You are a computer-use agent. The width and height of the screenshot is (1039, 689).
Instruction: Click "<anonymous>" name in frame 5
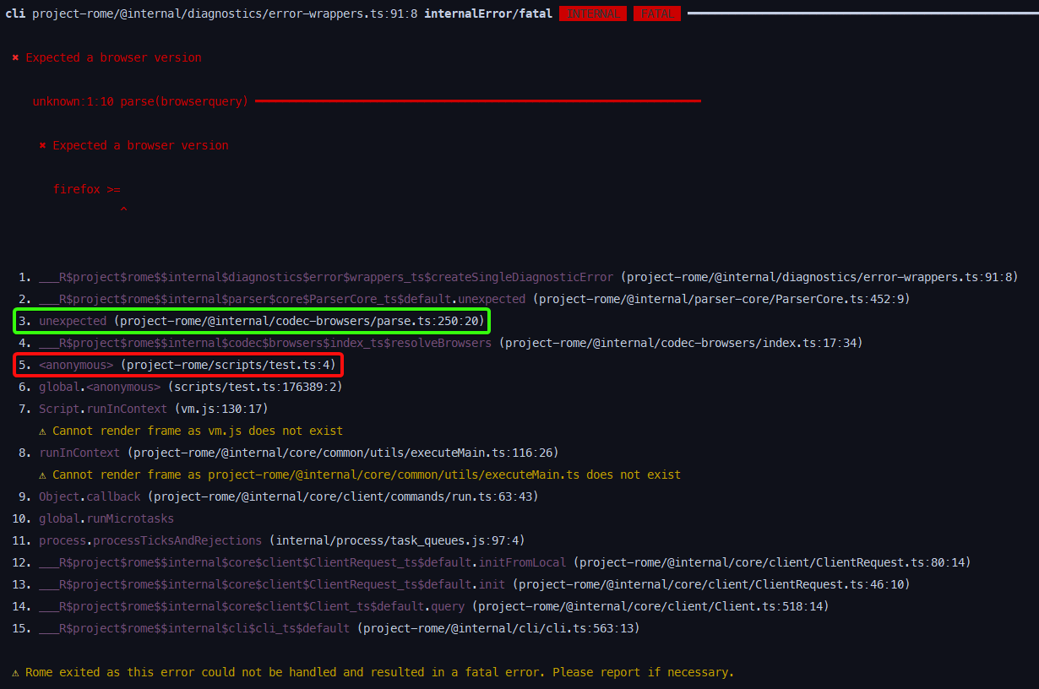[76, 365]
